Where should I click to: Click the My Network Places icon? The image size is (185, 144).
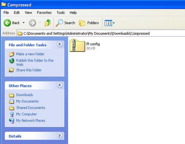[11, 121]
